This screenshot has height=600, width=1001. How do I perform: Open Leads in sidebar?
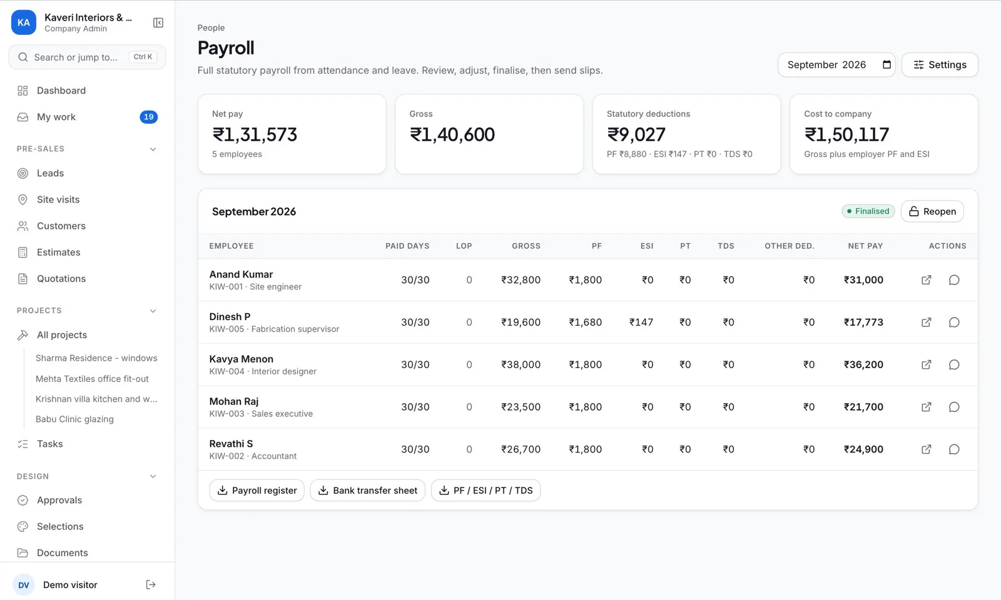click(x=87, y=173)
